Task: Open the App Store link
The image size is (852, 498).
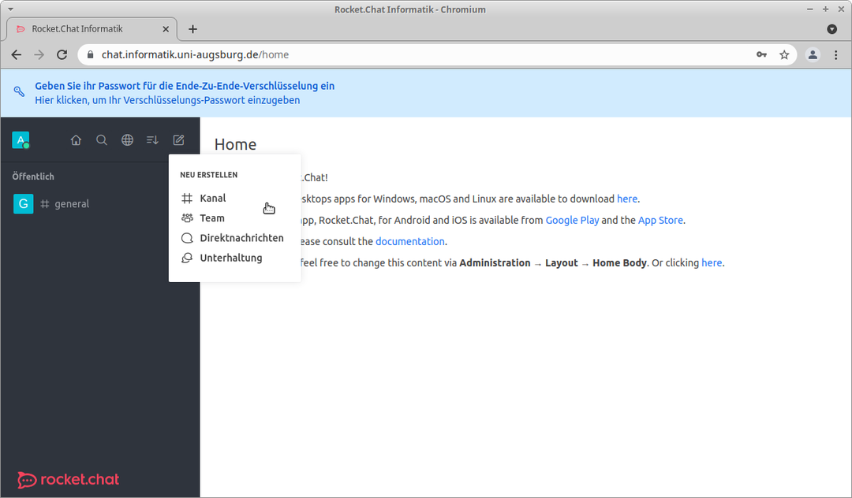Action: [x=660, y=221]
